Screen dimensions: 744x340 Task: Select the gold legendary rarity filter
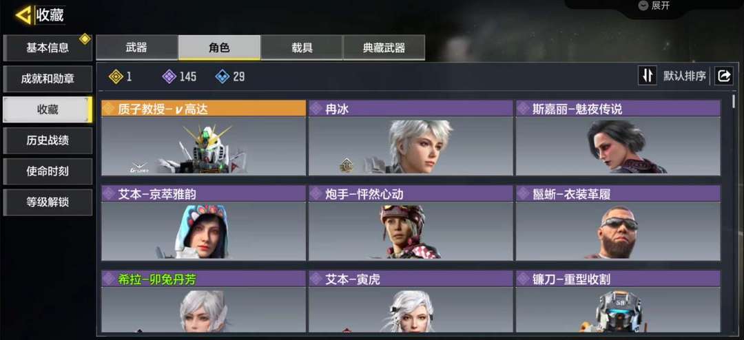coord(120,76)
